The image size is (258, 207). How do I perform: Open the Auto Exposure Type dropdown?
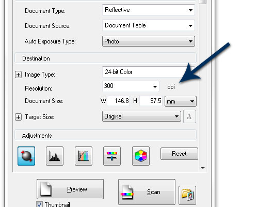[149, 41]
